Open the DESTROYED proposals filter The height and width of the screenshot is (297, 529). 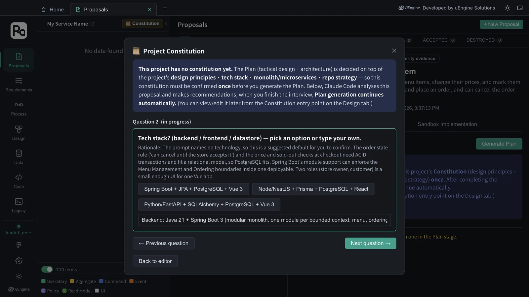[x=484, y=40]
